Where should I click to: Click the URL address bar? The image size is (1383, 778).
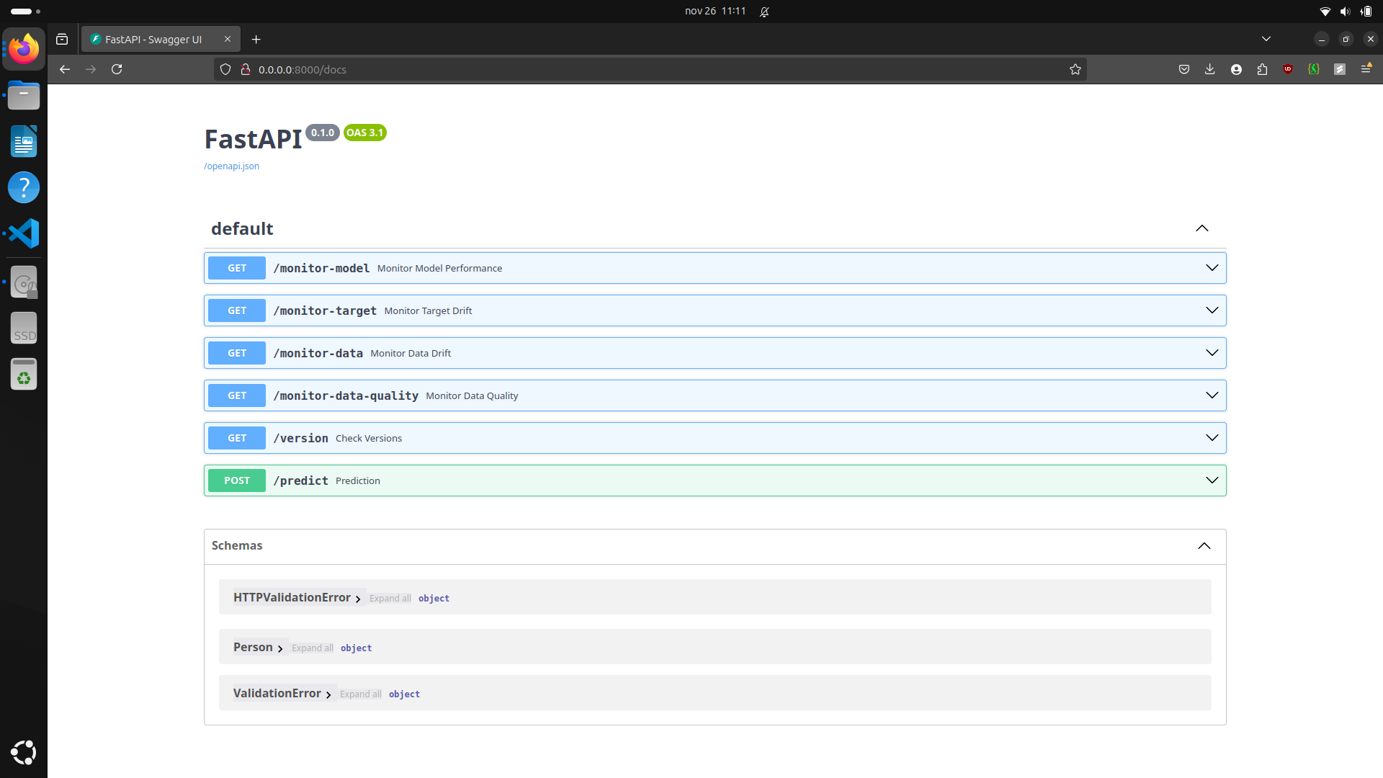click(x=648, y=69)
